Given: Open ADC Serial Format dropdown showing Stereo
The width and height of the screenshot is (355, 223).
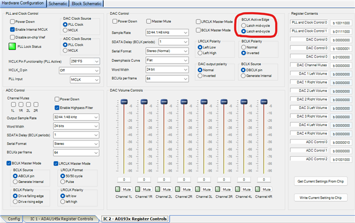Looking at the screenshot, I should 76,144.
